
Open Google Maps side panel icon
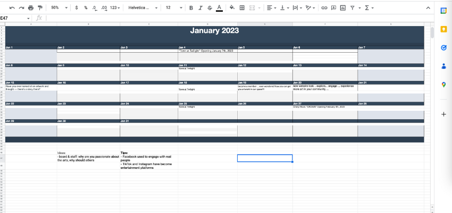coord(443,85)
